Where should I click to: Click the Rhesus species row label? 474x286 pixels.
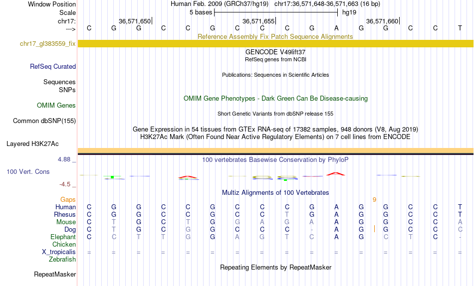[65, 214]
